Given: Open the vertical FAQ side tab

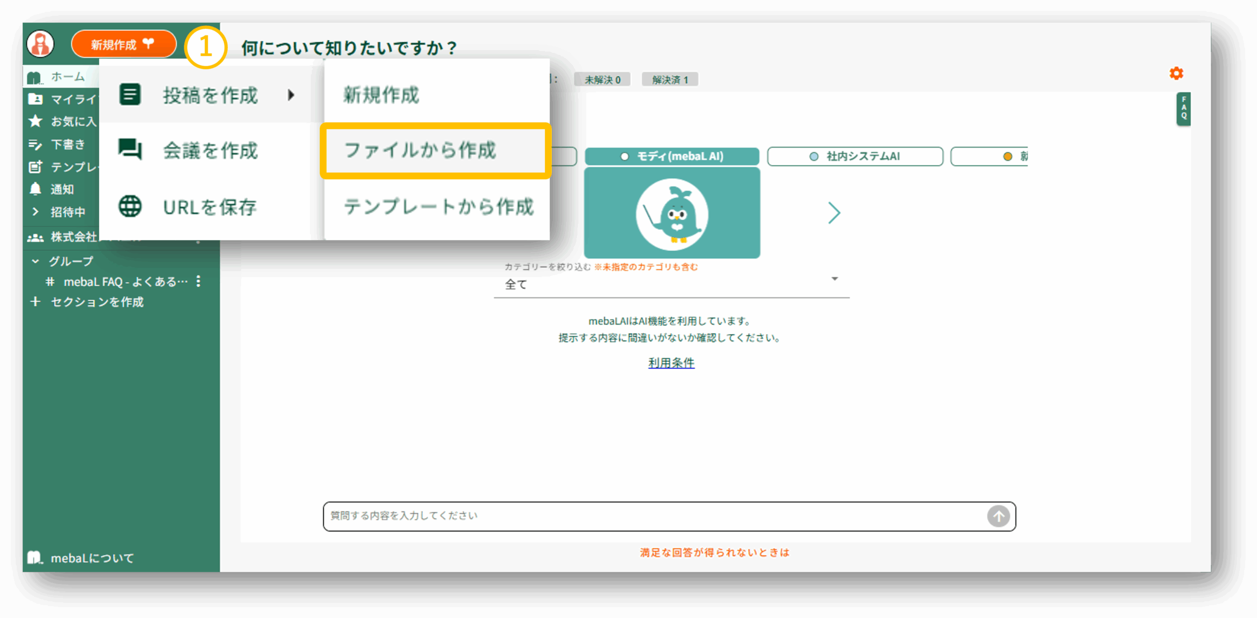Looking at the screenshot, I should tap(1183, 109).
